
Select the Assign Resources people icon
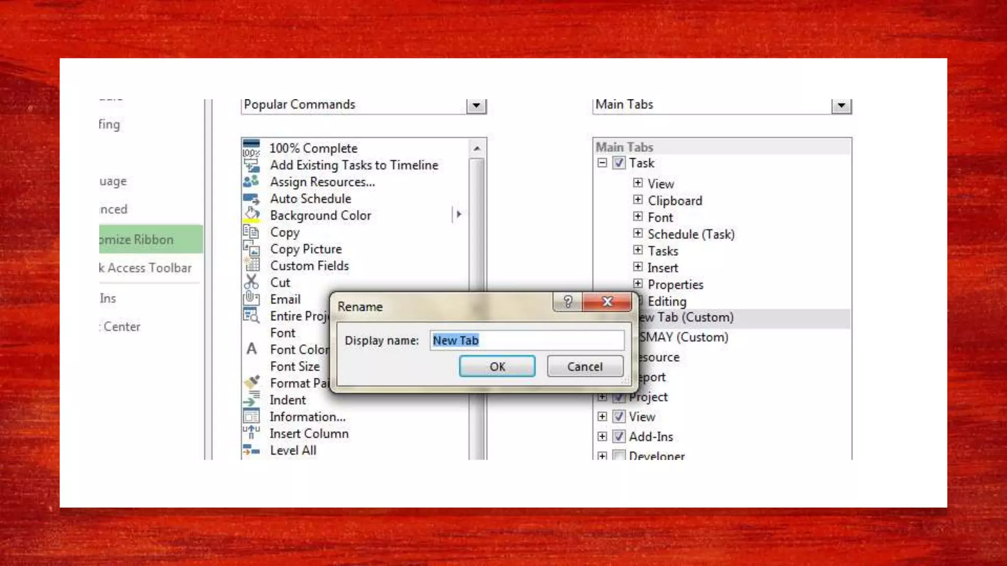click(x=251, y=181)
